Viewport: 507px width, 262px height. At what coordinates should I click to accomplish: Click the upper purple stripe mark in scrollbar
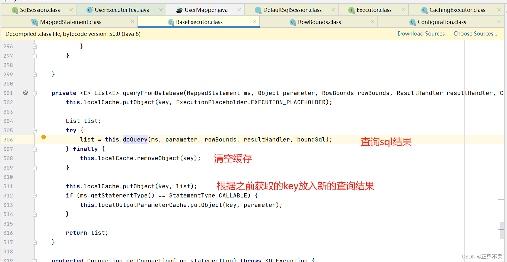(x=501, y=199)
